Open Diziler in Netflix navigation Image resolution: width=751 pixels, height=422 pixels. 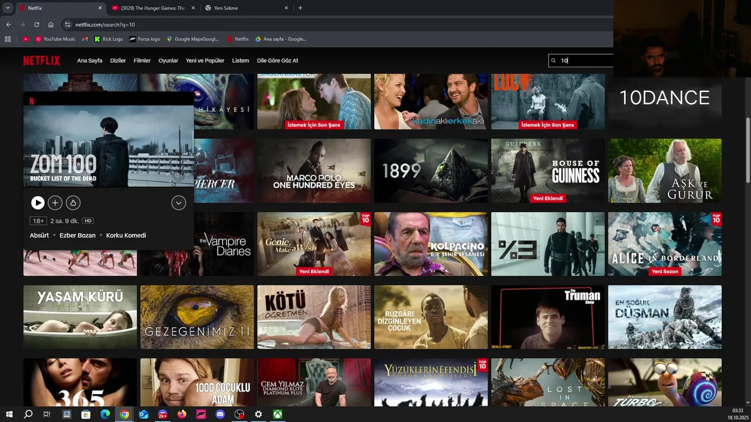(118, 60)
